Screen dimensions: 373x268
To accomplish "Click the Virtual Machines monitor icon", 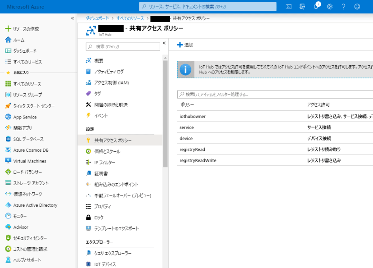I will 8,161.
